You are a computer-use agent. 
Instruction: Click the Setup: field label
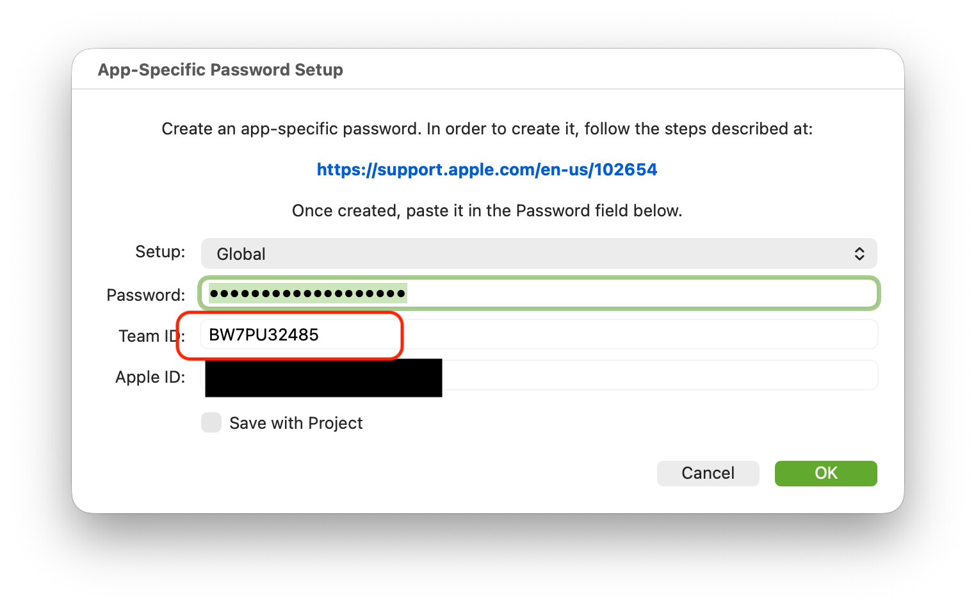pyautogui.click(x=160, y=252)
